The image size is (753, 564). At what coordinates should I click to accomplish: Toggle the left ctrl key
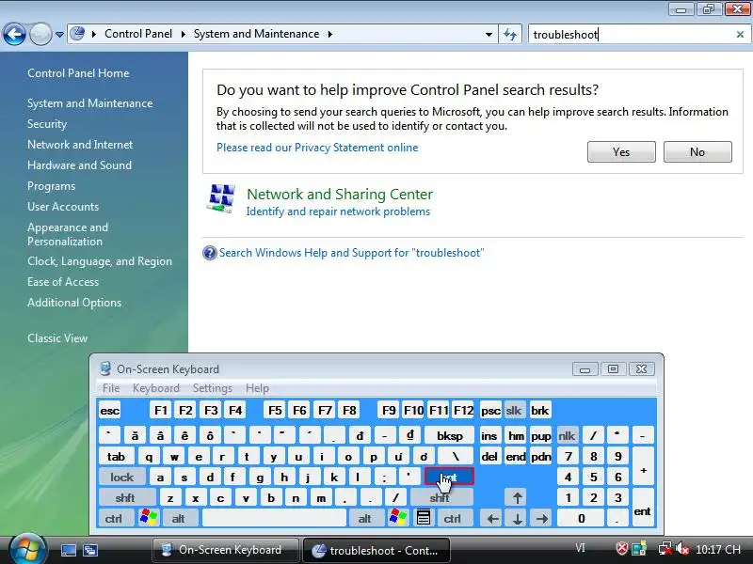(x=114, y=519)
